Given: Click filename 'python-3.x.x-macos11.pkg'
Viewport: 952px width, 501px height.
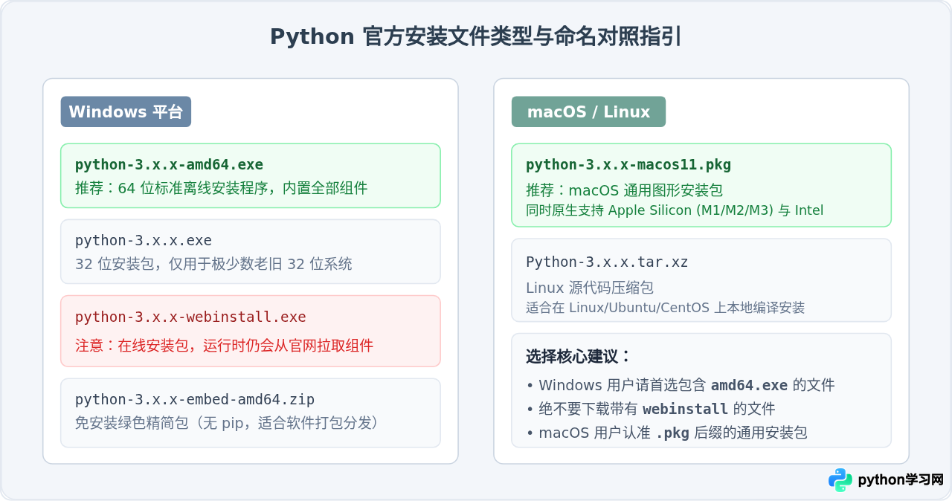Looking at the screenshot, I should [x=628, y=164].
